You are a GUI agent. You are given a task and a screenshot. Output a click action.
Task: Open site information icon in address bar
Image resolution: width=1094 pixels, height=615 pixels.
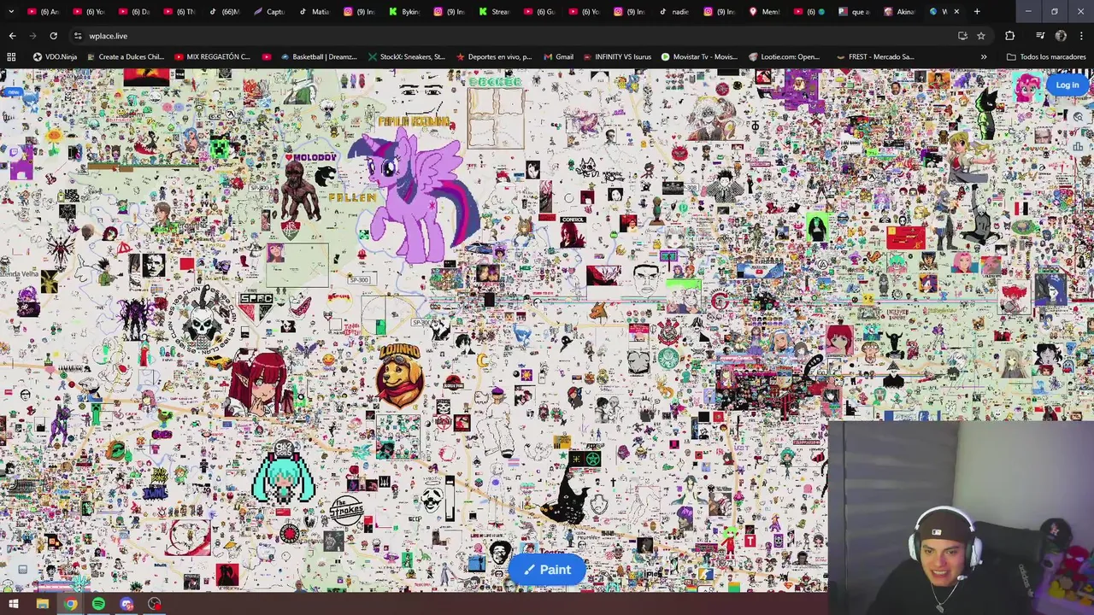tap(78, 36)
